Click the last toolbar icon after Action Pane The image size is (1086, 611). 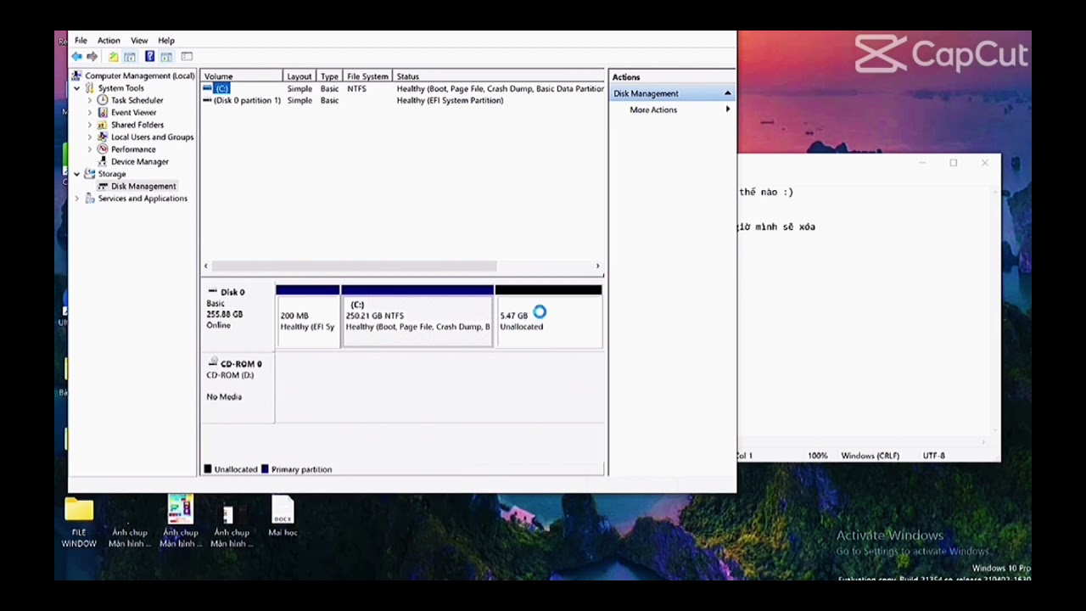pos(187,57)
